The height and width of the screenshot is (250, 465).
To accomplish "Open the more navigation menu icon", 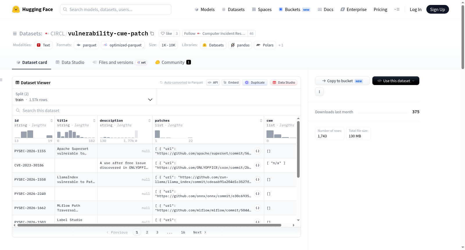I will click(x=397, y=9).
